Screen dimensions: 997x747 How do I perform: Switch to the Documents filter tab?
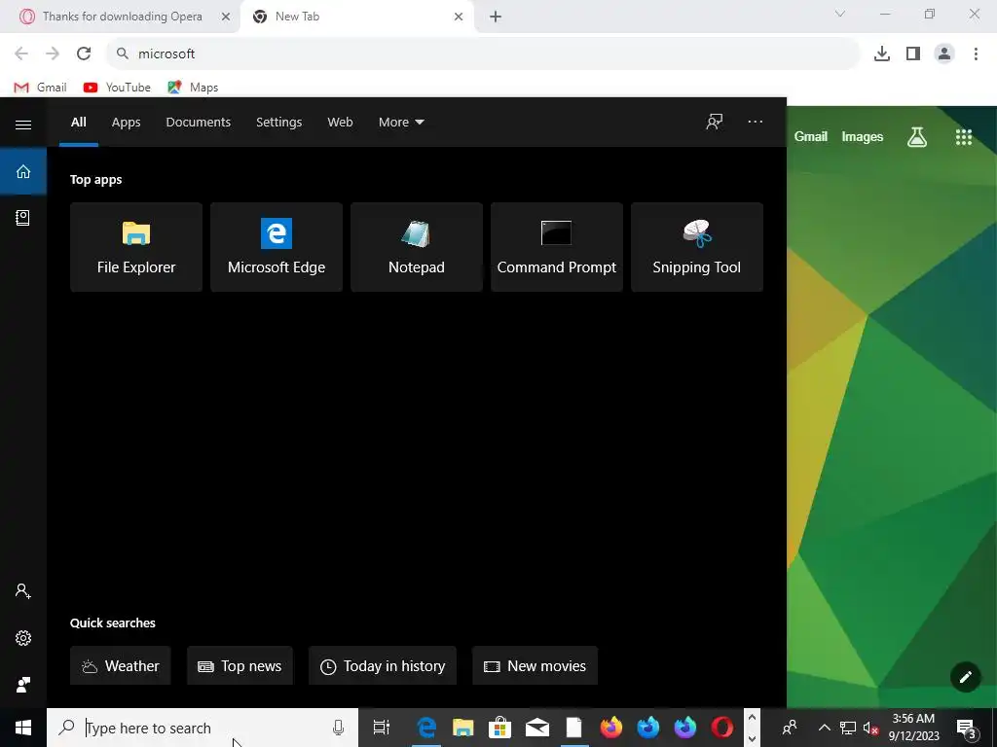[199, 122]
